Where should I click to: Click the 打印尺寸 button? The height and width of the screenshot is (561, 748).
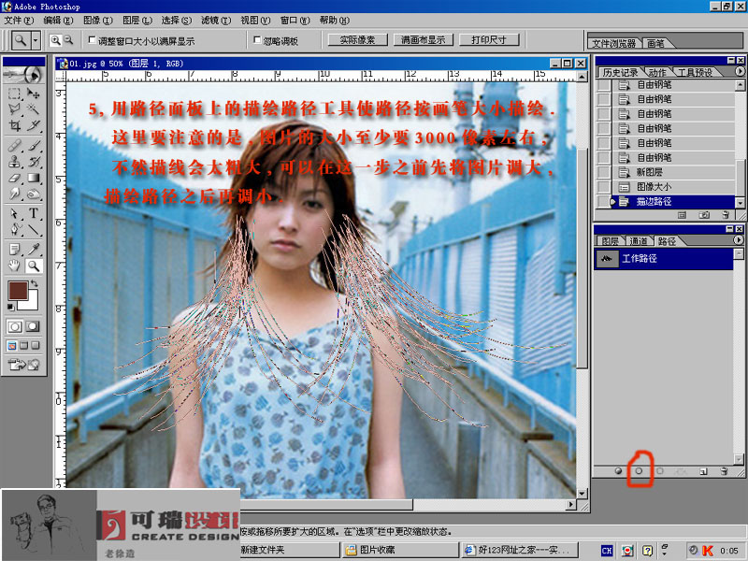489,40
